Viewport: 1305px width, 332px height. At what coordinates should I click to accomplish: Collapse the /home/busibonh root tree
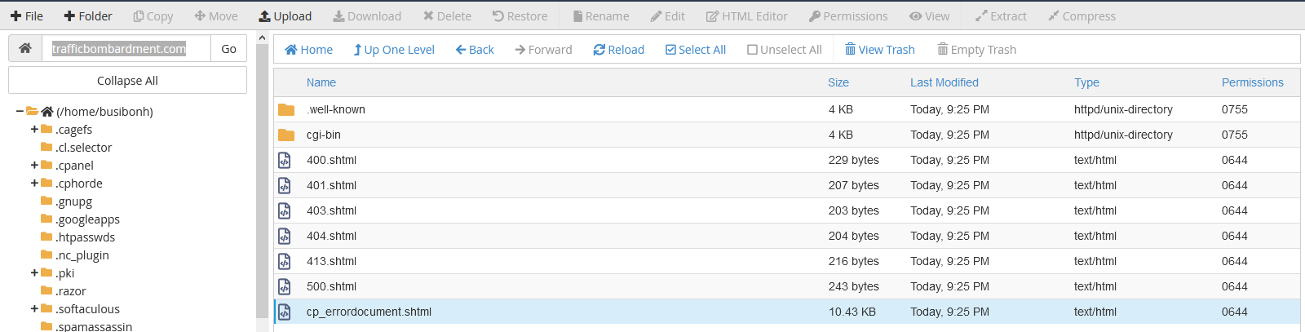coord(20,112)
